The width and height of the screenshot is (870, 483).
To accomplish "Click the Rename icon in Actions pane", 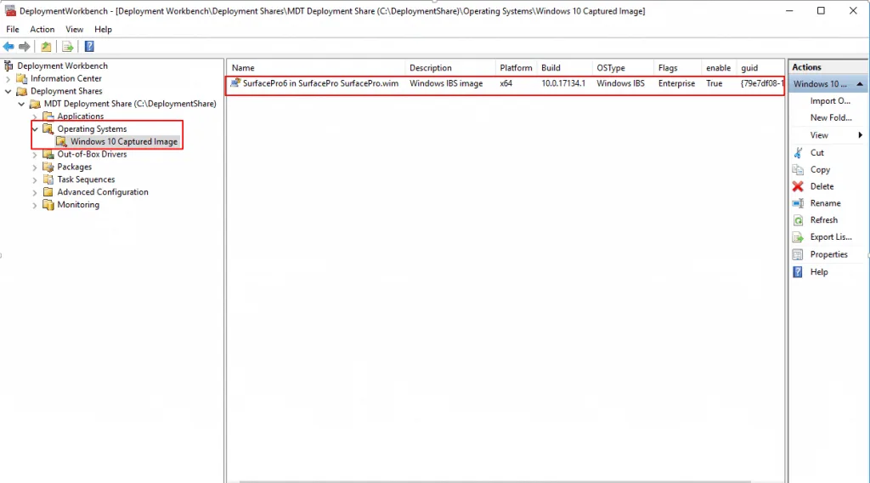I will pyautogui.click(x=798, y=203).
